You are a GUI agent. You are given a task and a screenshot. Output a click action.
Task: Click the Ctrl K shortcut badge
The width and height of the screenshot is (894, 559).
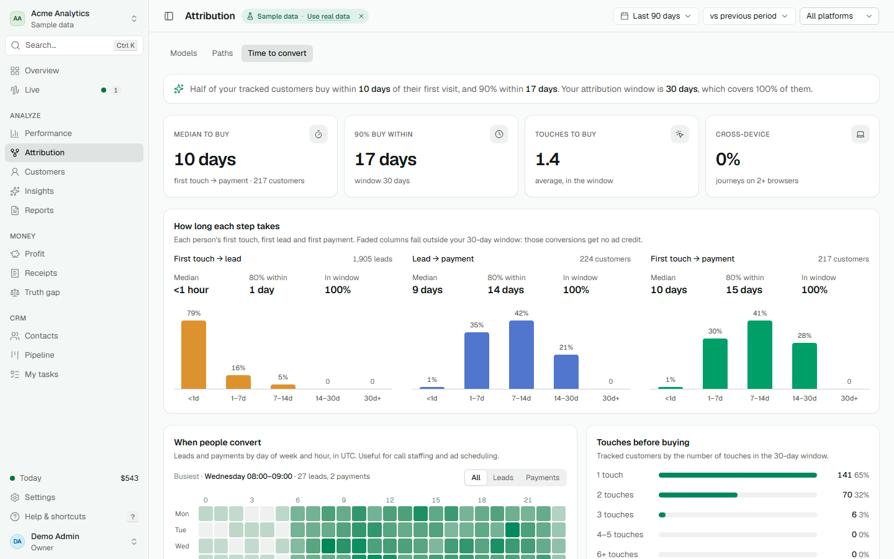[x=126, y=45]
